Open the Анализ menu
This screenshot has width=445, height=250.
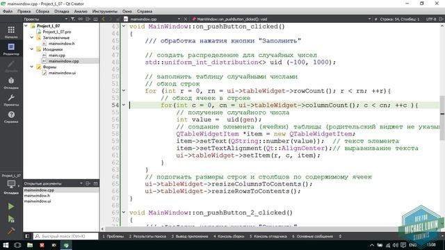[x=81, y=11]
